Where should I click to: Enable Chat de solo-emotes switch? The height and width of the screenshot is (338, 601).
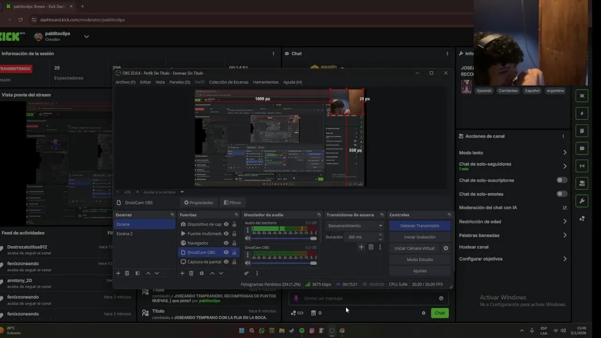click(x=562, y=194)
